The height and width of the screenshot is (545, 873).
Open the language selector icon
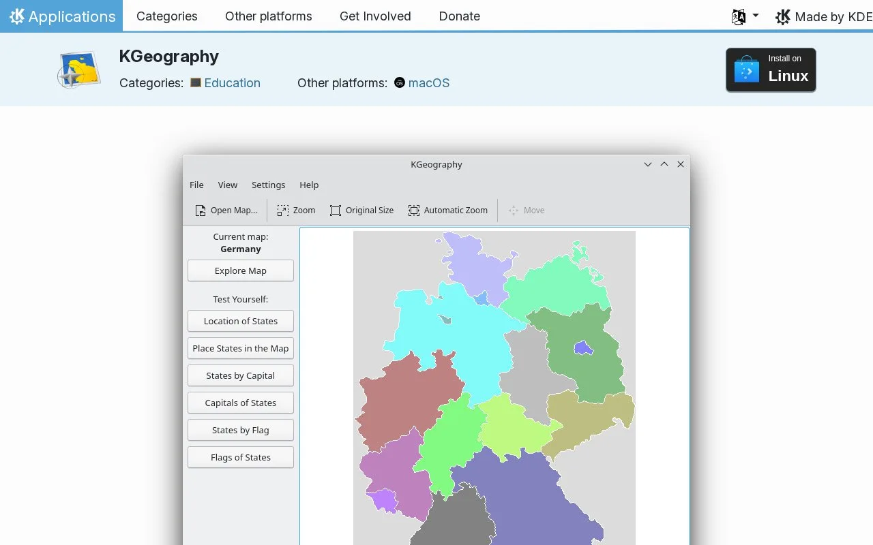click(739, 17)
